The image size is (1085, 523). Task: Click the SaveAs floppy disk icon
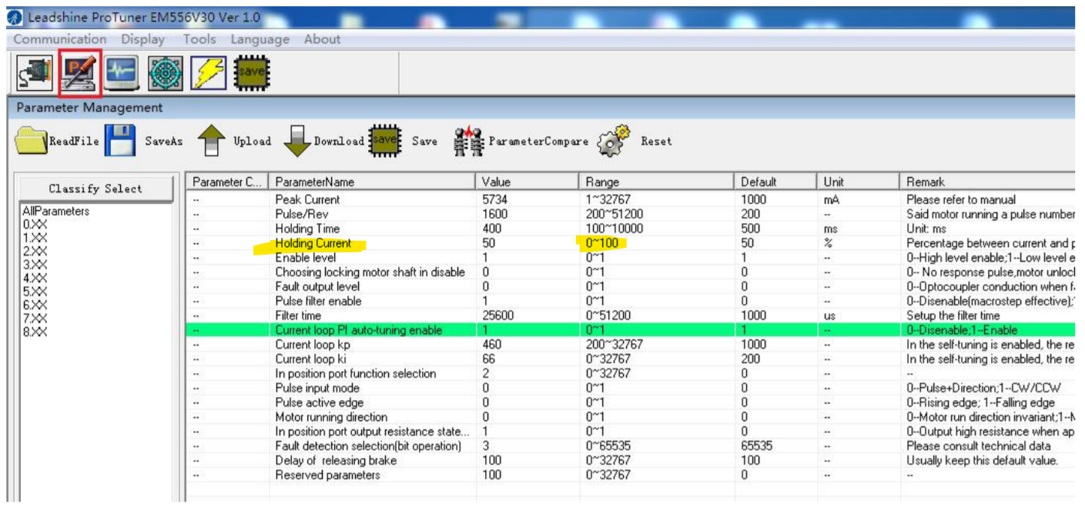(x=119, y=141)
